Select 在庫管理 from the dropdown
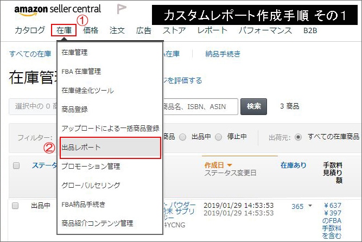 [74, 53]
